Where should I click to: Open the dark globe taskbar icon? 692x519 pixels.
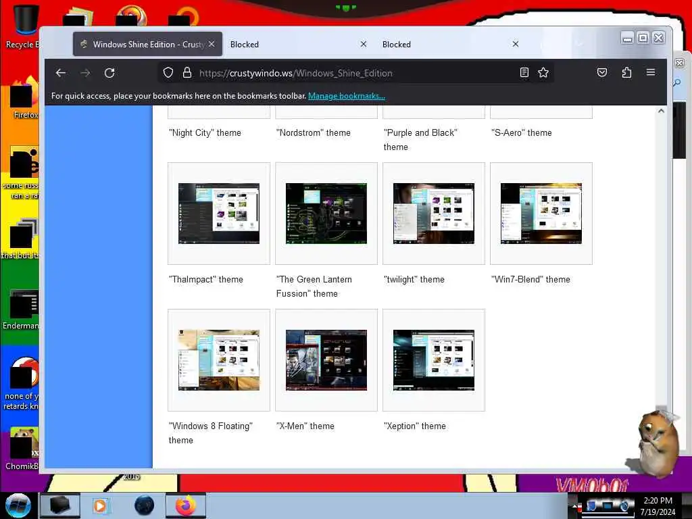pyautogui.click(x=145, y=505)
